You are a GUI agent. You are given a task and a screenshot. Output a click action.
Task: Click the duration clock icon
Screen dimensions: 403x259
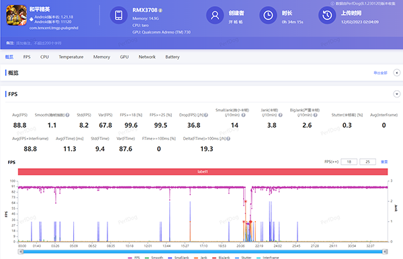pyautogui.click(x=268, y=15)
